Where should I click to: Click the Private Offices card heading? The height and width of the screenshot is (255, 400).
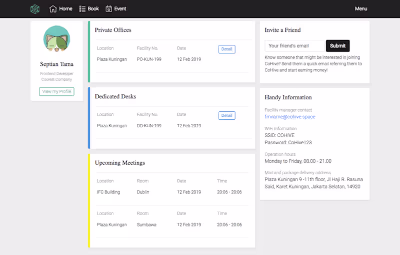[113, 30]
